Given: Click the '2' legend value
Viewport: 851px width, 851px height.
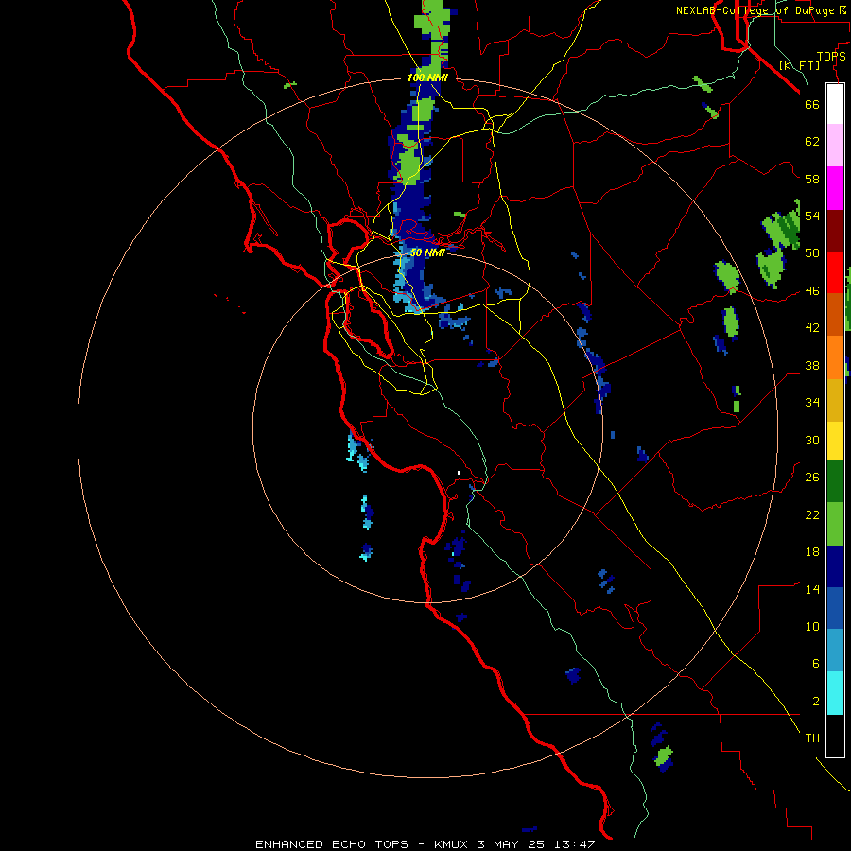Looking at the screenshot, I should click(x=816, y=702).
